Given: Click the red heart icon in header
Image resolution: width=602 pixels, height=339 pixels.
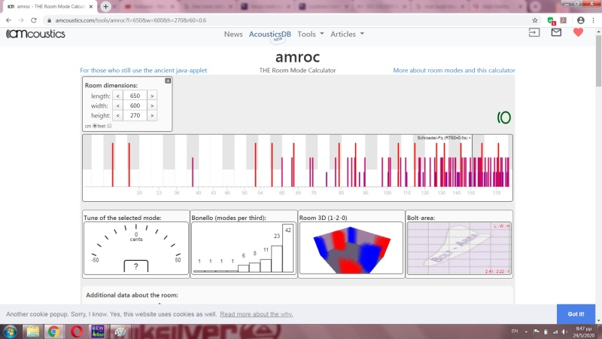Looking at the screenshot, I should (578, 32).
